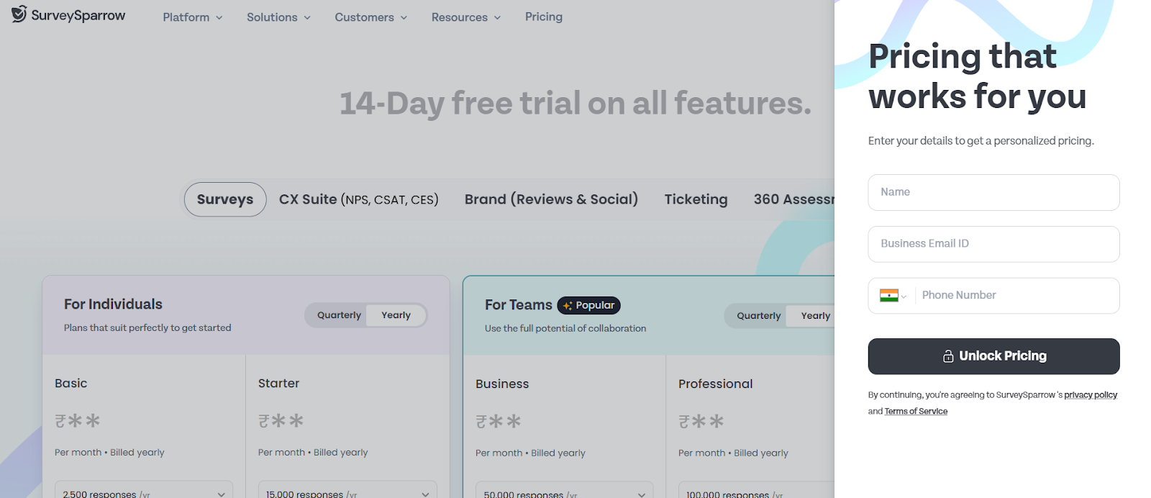
Task: Go to Pricing page link
Action: tap(544, 17)
